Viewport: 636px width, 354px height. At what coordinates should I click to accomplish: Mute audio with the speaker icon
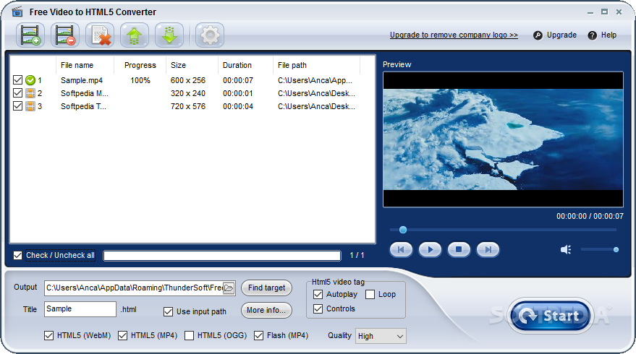[x=566, y=249]
